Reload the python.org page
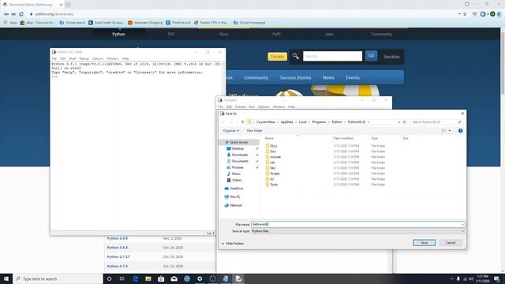 coord(21,14)
